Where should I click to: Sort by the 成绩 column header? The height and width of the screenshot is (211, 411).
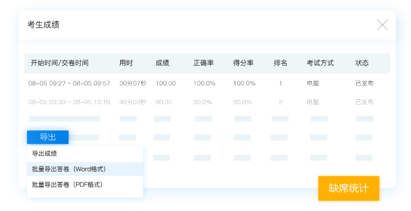coord(162,63)
